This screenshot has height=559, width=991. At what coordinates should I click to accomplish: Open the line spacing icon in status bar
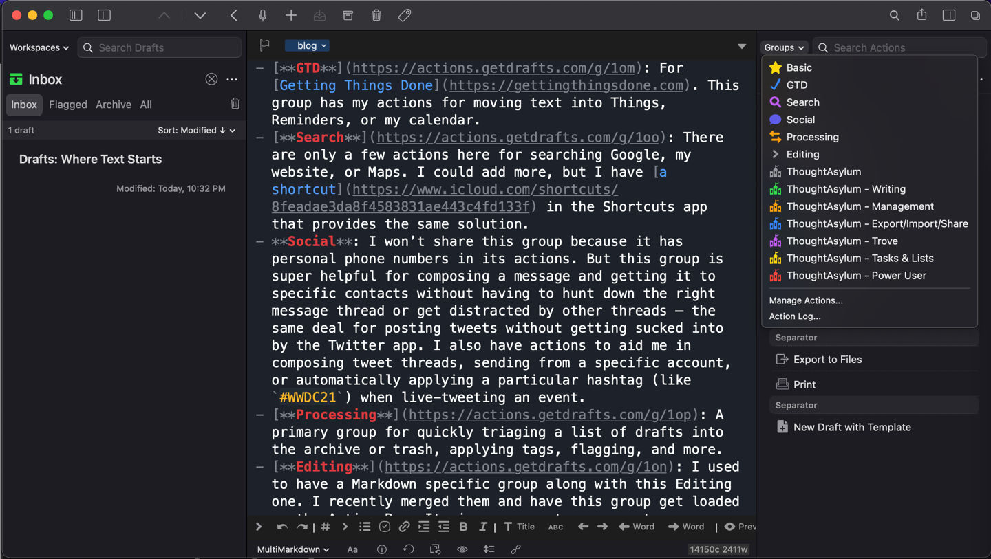489,549
